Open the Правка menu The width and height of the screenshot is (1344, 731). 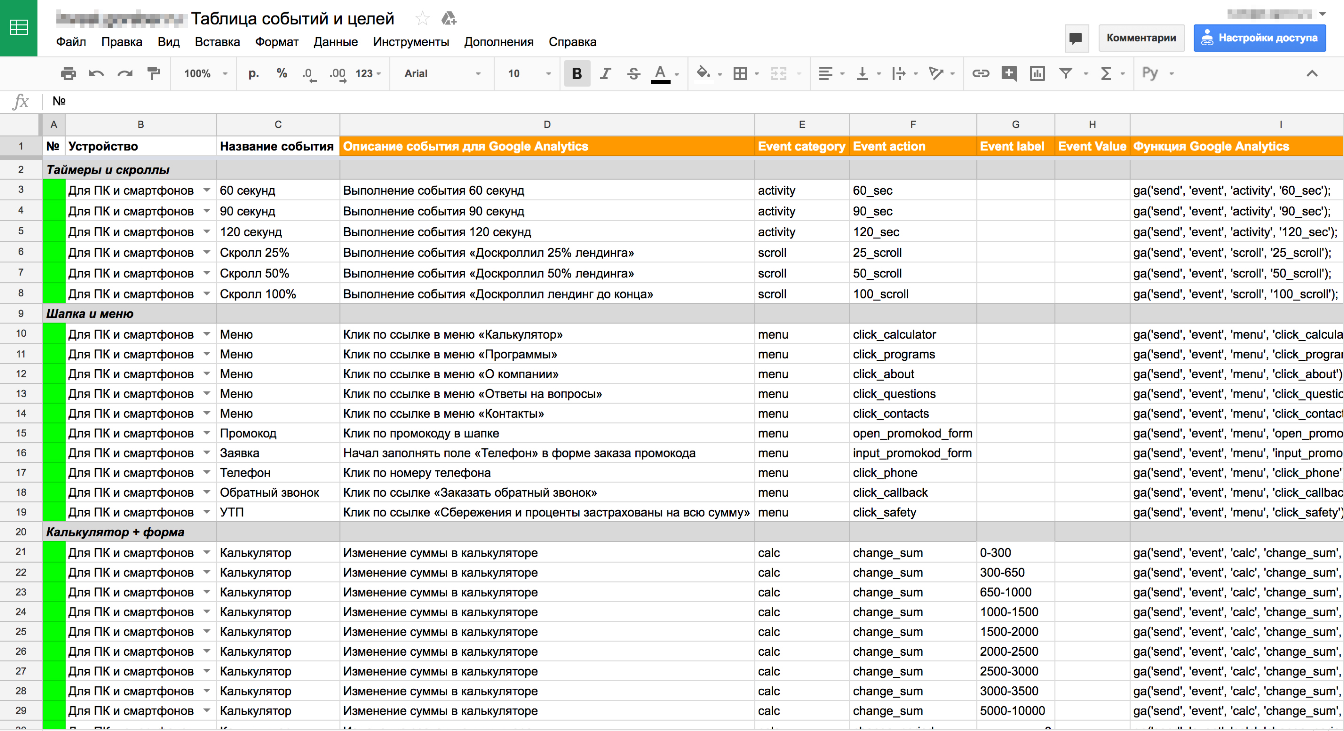[x=122, y=42]
